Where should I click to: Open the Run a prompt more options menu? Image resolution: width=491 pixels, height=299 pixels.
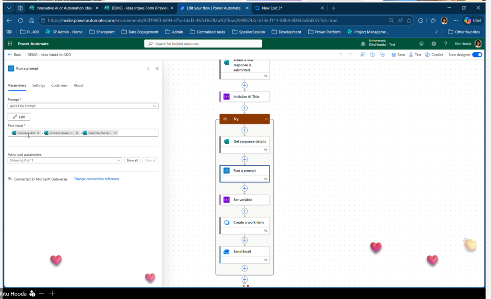pyautogui.click(x=148, y=69)
